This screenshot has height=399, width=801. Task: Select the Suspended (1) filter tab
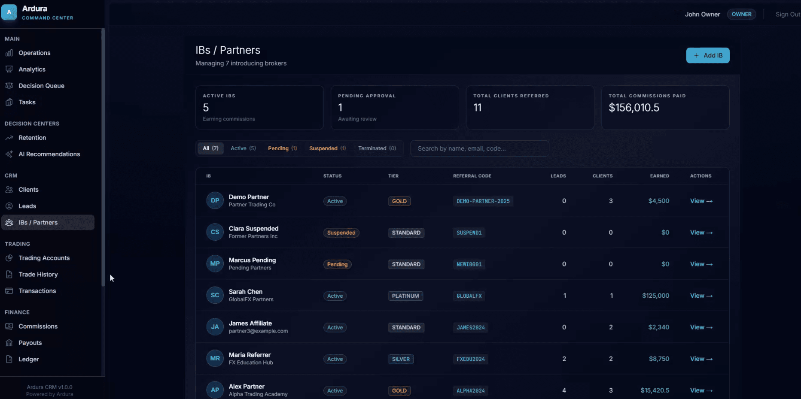(327, 148)
